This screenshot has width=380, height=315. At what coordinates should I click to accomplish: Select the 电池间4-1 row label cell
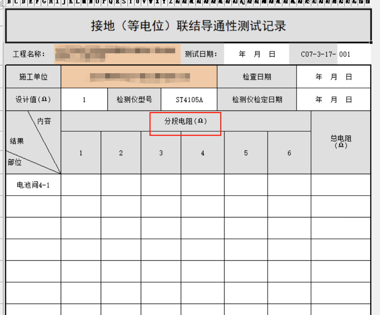tap(33, 185)
